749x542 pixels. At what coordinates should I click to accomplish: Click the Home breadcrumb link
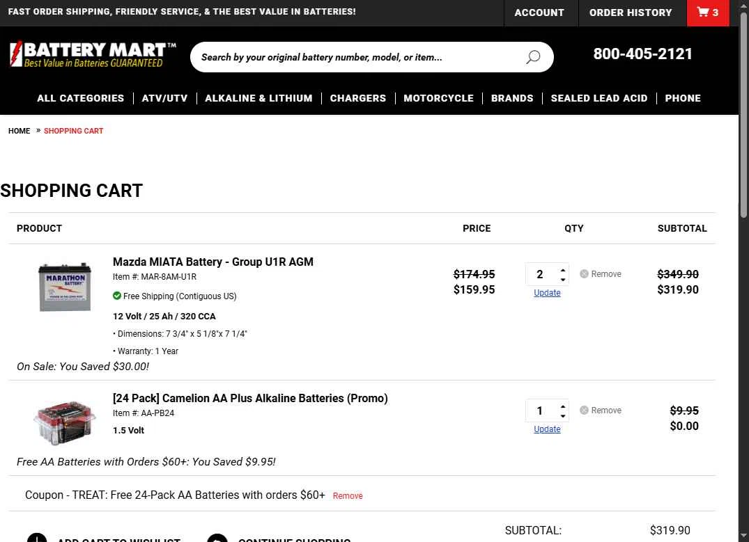(19, 131)
